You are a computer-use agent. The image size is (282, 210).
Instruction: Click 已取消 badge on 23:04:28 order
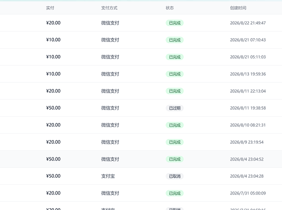(175, 176)
